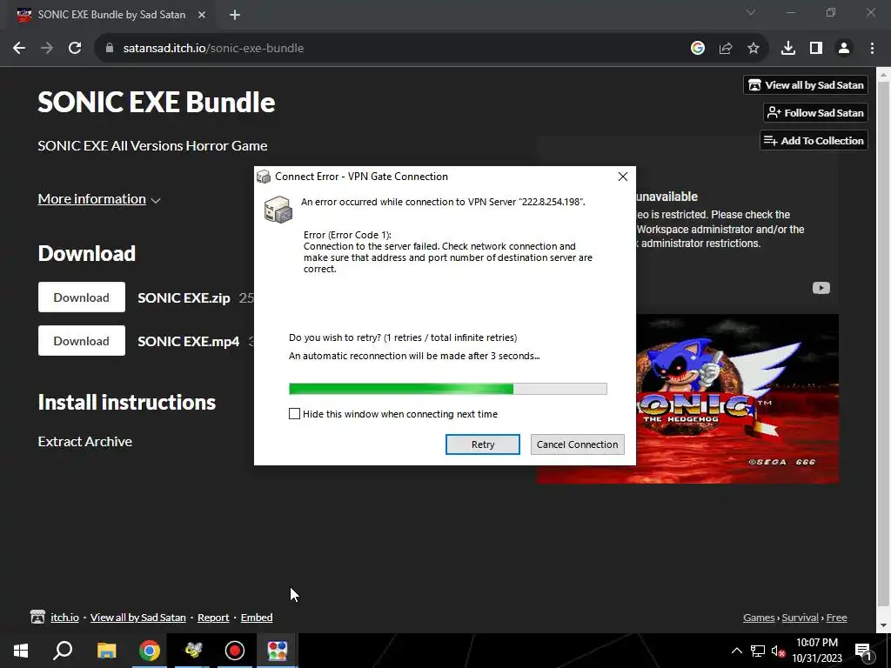Open the VPN client taskbar icon
This screenshot has width=891, height=668.
pos(278,651)
